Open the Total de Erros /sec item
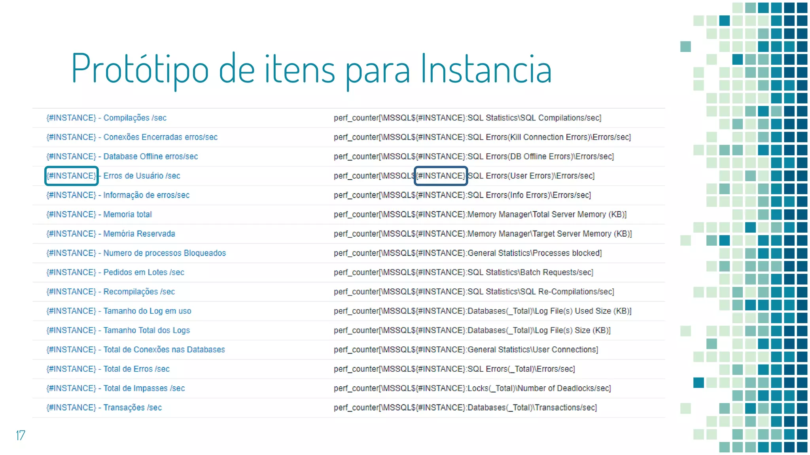The image size is (810, 455). click(108, 369)
